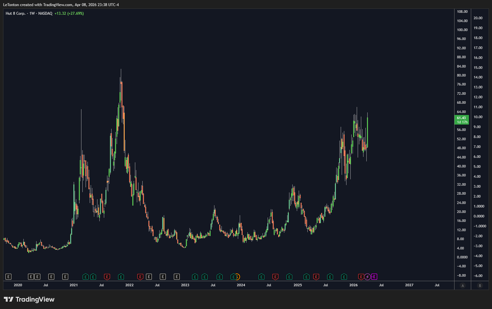Click the red earnings marker in early 2026
492x309 pixels.
click(361, 277)
